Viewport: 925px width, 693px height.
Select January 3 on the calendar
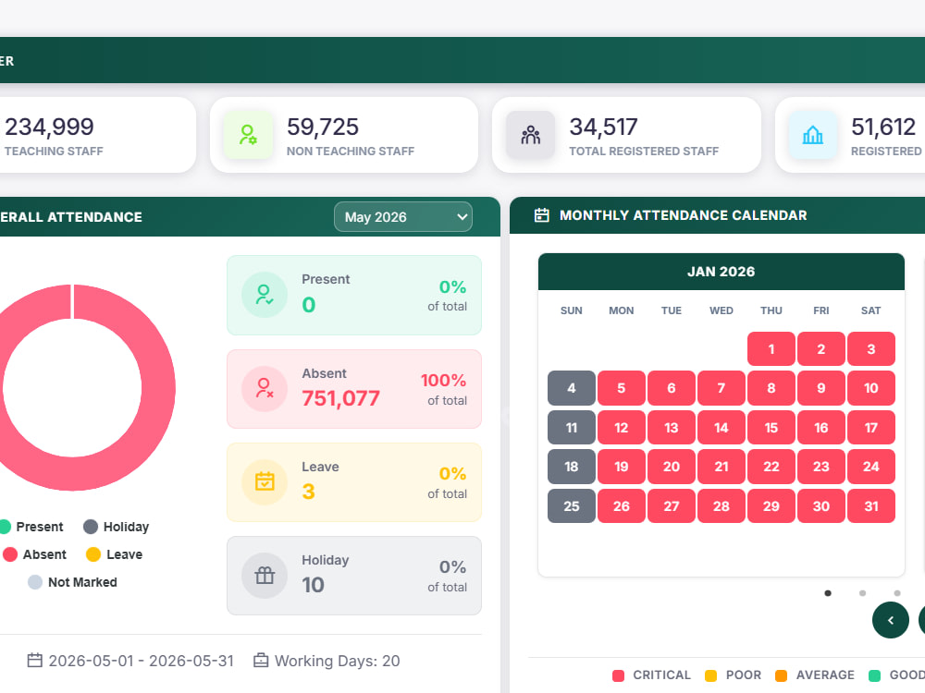click(x=871, y=349)
